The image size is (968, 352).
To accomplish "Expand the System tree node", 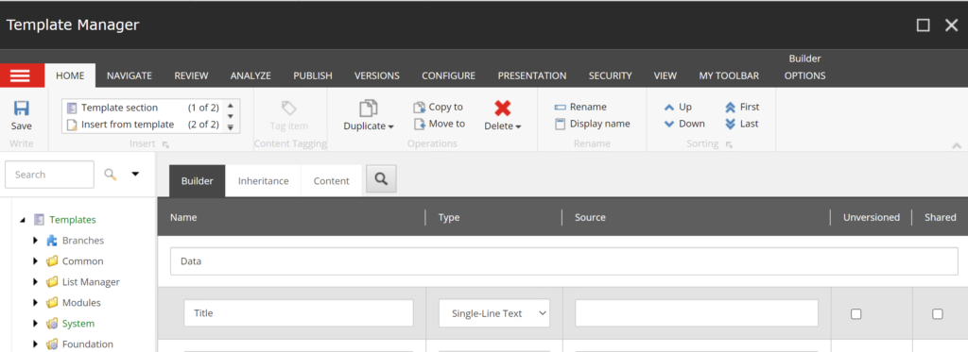I will click(x=36, y=324).
